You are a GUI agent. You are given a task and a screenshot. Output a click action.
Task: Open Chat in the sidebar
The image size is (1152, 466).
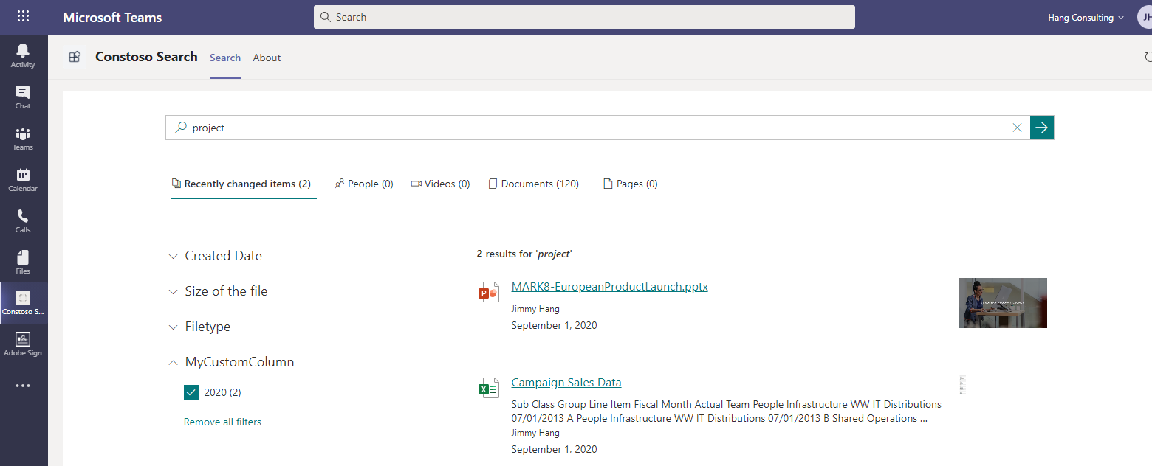pyautogui.click(x=23, y=97)
